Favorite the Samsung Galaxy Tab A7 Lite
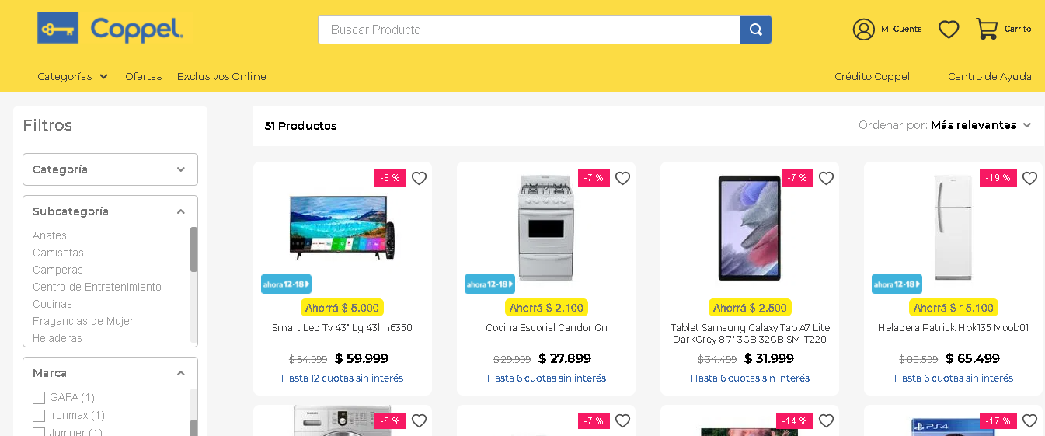 pos(826,179)
